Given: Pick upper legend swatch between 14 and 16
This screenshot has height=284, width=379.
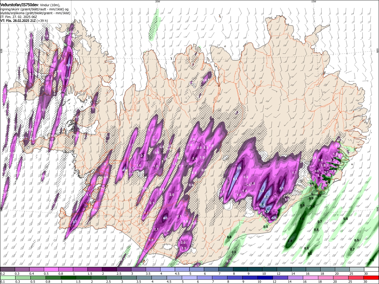Looking at the screenshot, I should (x=298, y=269).
